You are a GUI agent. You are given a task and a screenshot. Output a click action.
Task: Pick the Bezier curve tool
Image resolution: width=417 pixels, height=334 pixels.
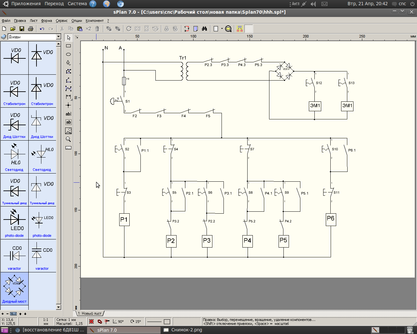click(x=68, y=88)
